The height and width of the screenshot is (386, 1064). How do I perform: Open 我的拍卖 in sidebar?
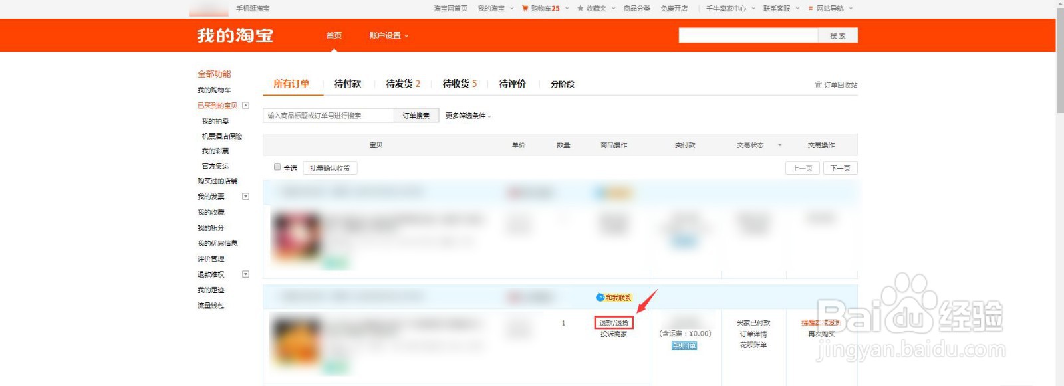(215, 122)
